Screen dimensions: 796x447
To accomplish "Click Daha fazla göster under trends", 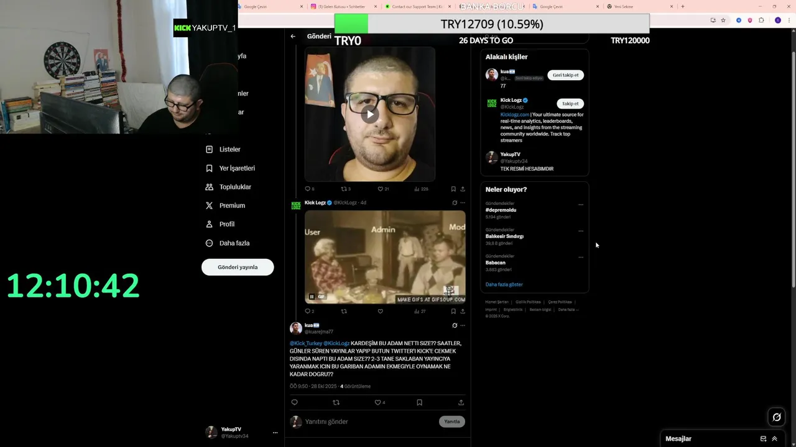I will tap(504, 284).
